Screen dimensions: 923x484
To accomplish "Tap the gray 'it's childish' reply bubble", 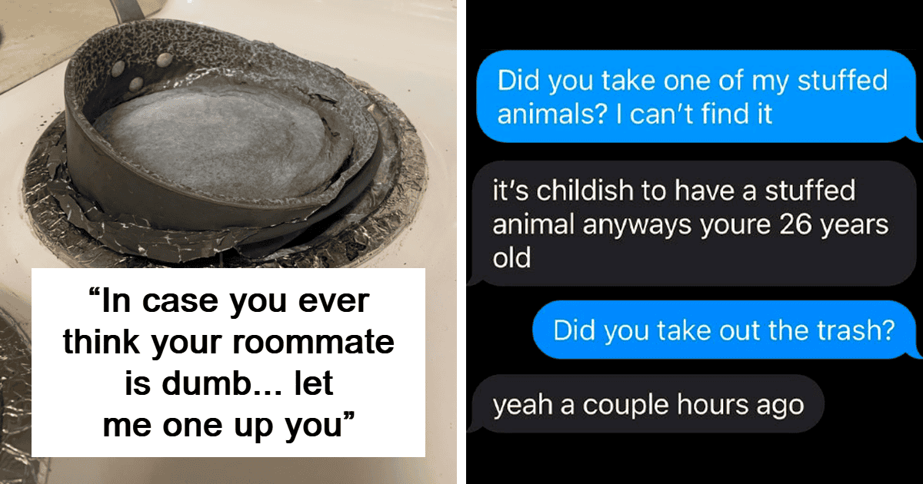I will [692, 224].
